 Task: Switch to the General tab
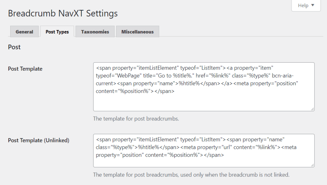(24, 32)
